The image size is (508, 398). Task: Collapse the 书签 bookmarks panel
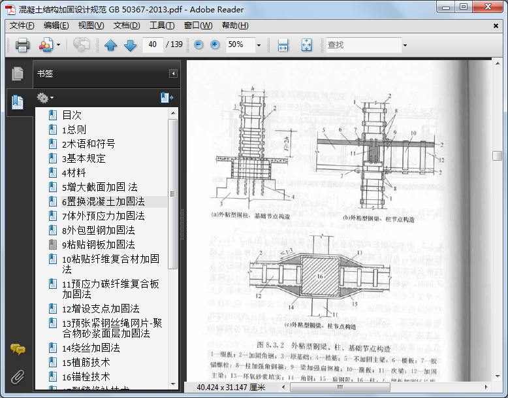(173, 74)
